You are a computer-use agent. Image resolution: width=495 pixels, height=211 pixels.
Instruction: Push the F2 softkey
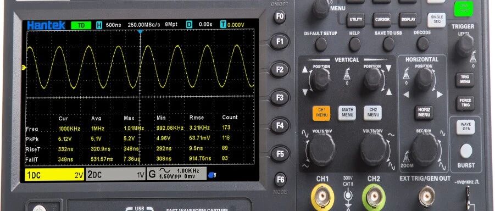[280, 70]
